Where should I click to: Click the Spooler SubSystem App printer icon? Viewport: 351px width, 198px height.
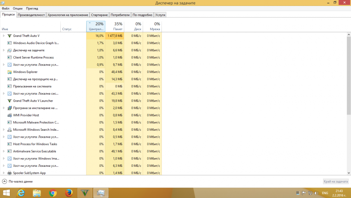9,173
